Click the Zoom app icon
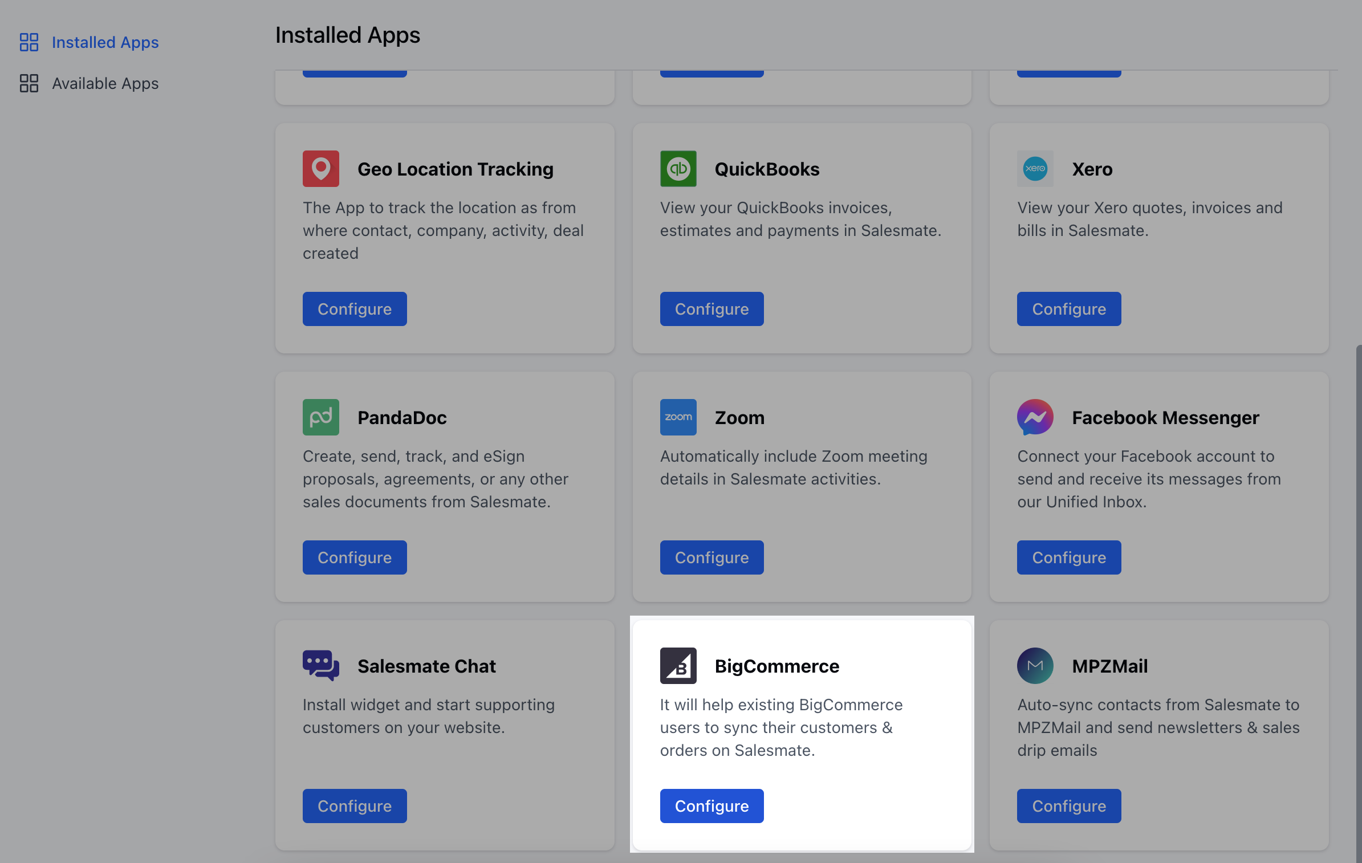 point(678,417)
